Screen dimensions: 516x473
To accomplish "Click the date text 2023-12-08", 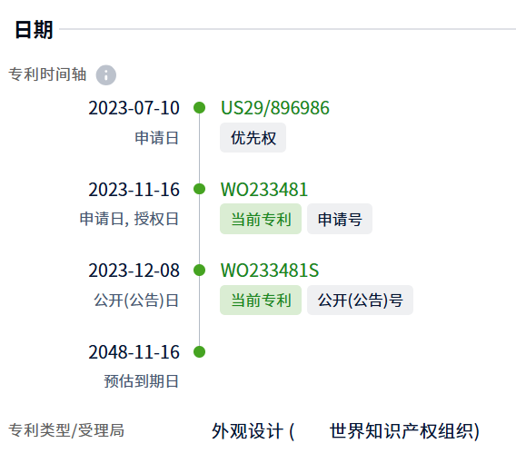I will pos(134,271).
